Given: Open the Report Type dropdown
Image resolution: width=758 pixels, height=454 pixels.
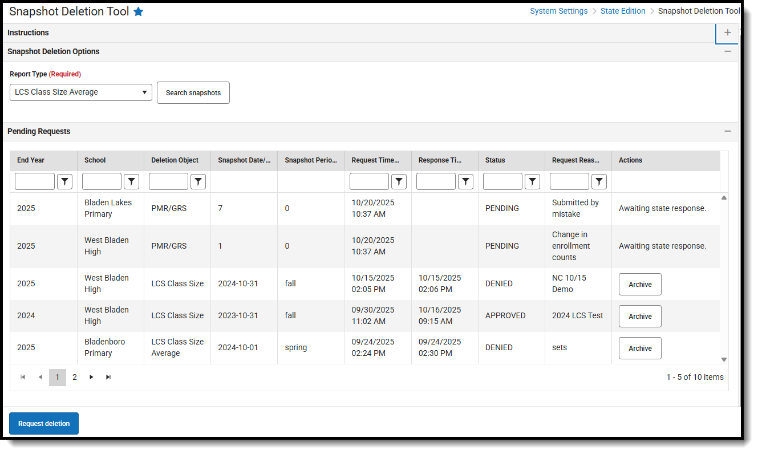Looking at the screenshot, I should coord(80,92).
